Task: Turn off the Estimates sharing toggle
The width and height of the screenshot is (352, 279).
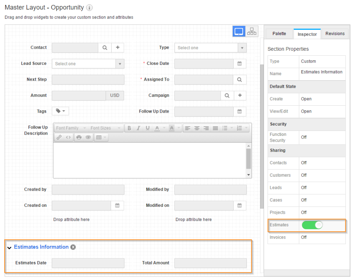Action: click(312, 225)
